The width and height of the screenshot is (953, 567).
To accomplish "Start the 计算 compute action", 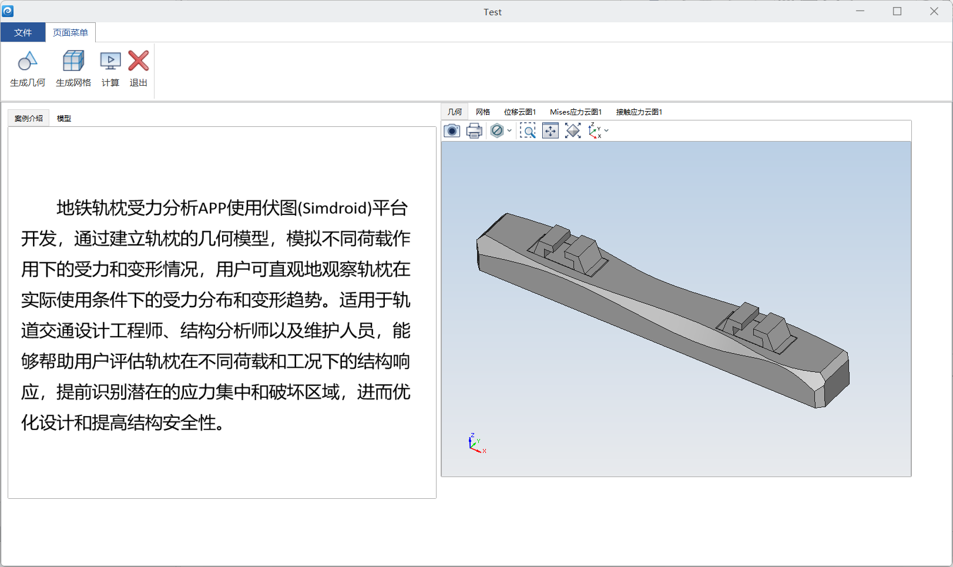I will (110, 69).
